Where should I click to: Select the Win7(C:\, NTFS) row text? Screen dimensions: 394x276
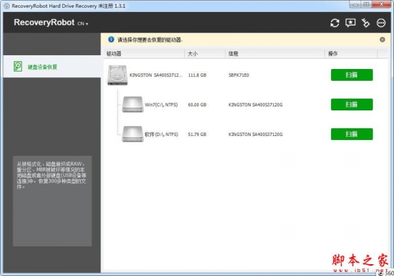coord(161,105)
